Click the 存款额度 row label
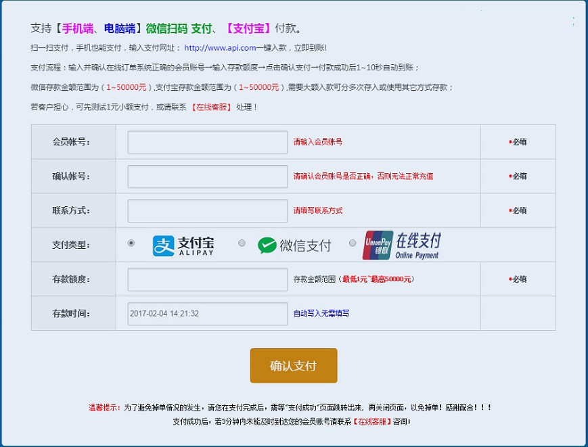The image size is (588, 447). pos(71,279)
